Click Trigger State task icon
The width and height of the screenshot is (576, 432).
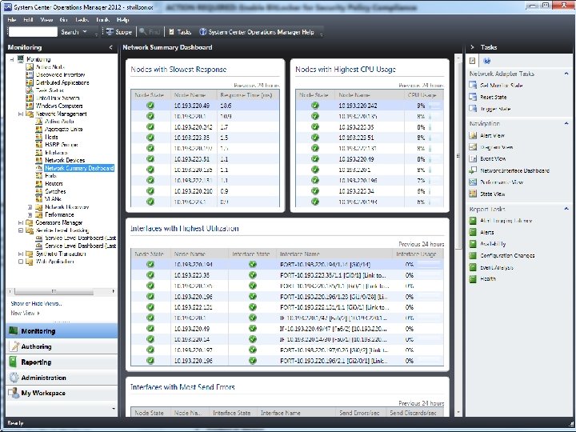pos(473,109)
